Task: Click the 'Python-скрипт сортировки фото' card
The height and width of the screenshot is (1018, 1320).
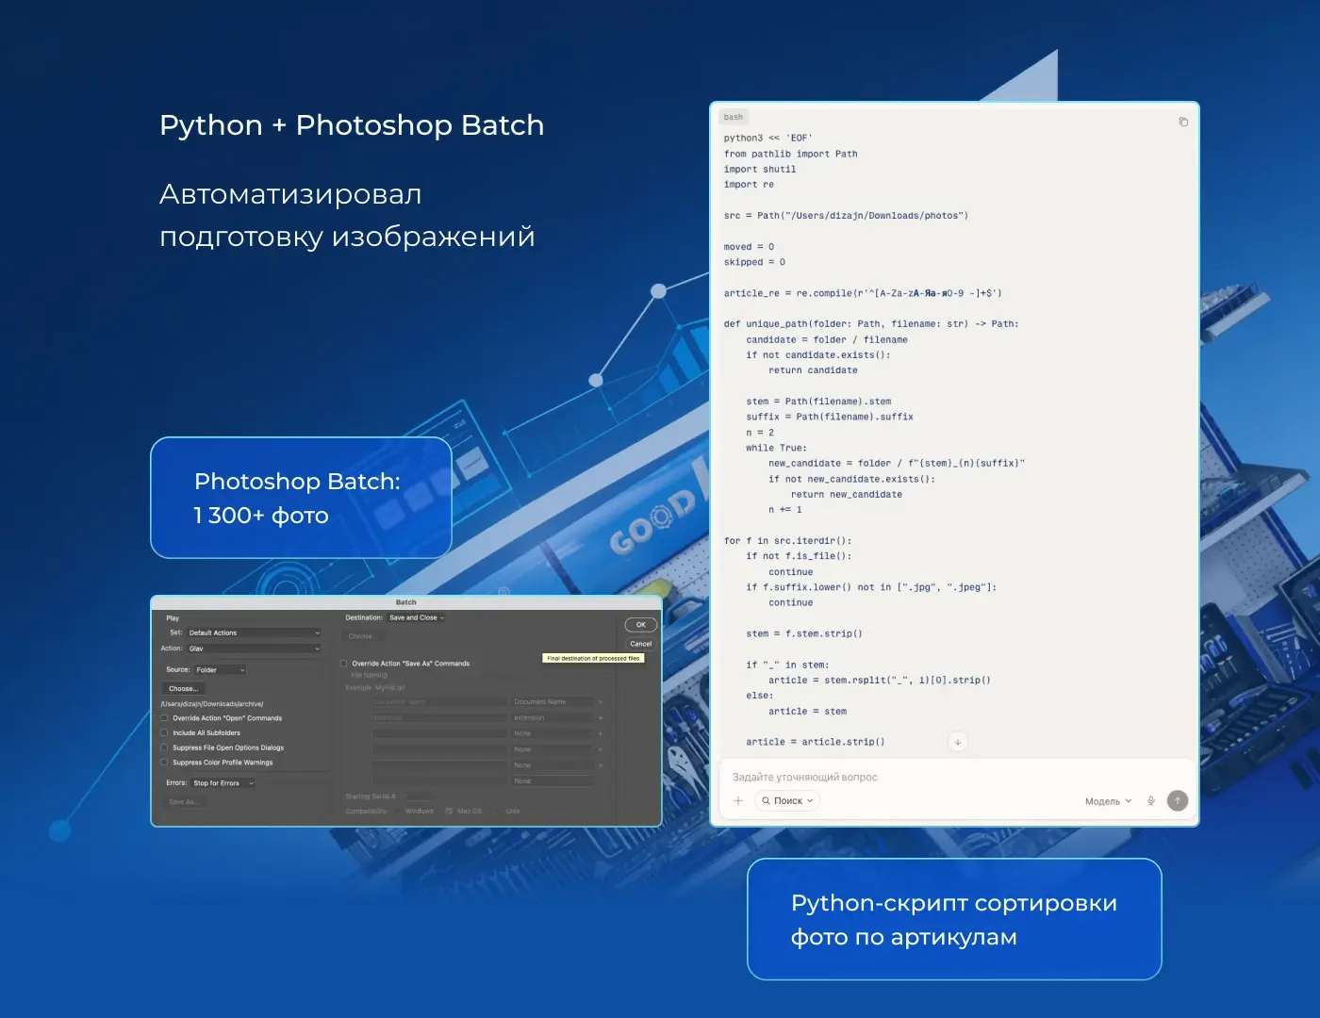Action: click(x=954, y=919)
